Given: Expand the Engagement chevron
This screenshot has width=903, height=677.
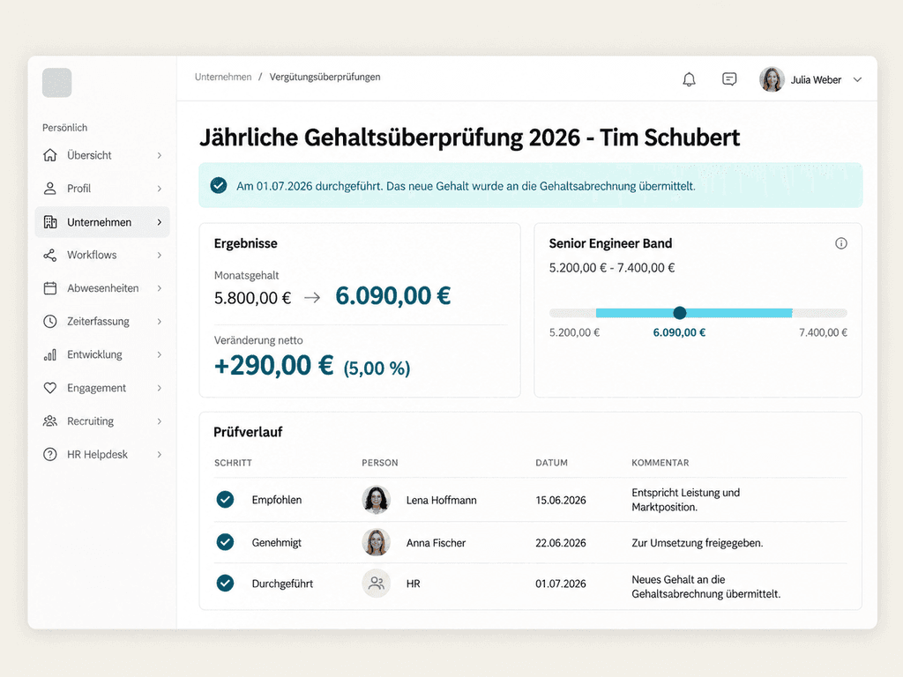Looking at the screenshot, I should [160, 388].
